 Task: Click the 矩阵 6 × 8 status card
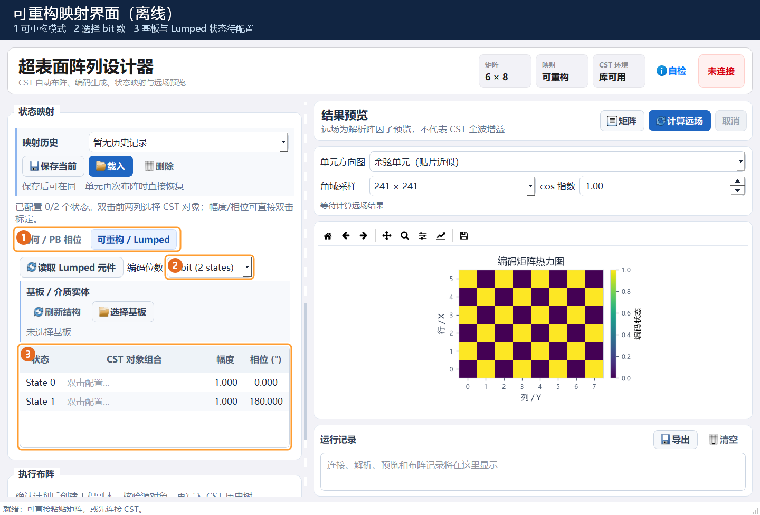point(505,71)
